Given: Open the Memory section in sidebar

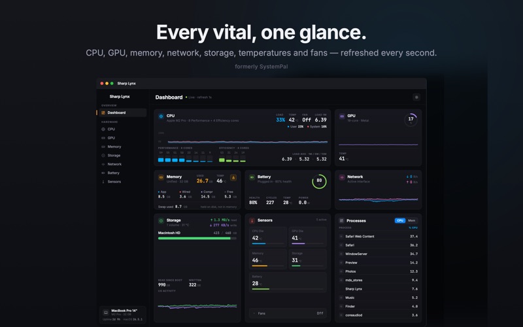Looking at the screenshot, I should [x=123, y=146].
